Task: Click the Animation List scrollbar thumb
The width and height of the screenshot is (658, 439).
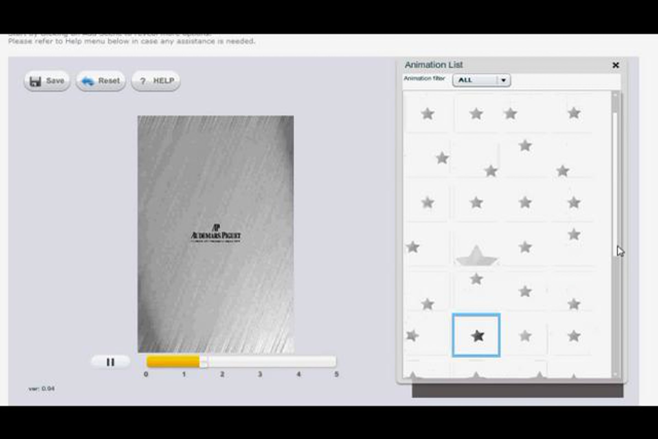Action: tap(616, 184)
